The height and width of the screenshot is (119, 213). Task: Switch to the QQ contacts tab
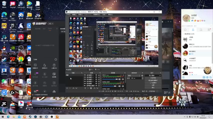193,30
